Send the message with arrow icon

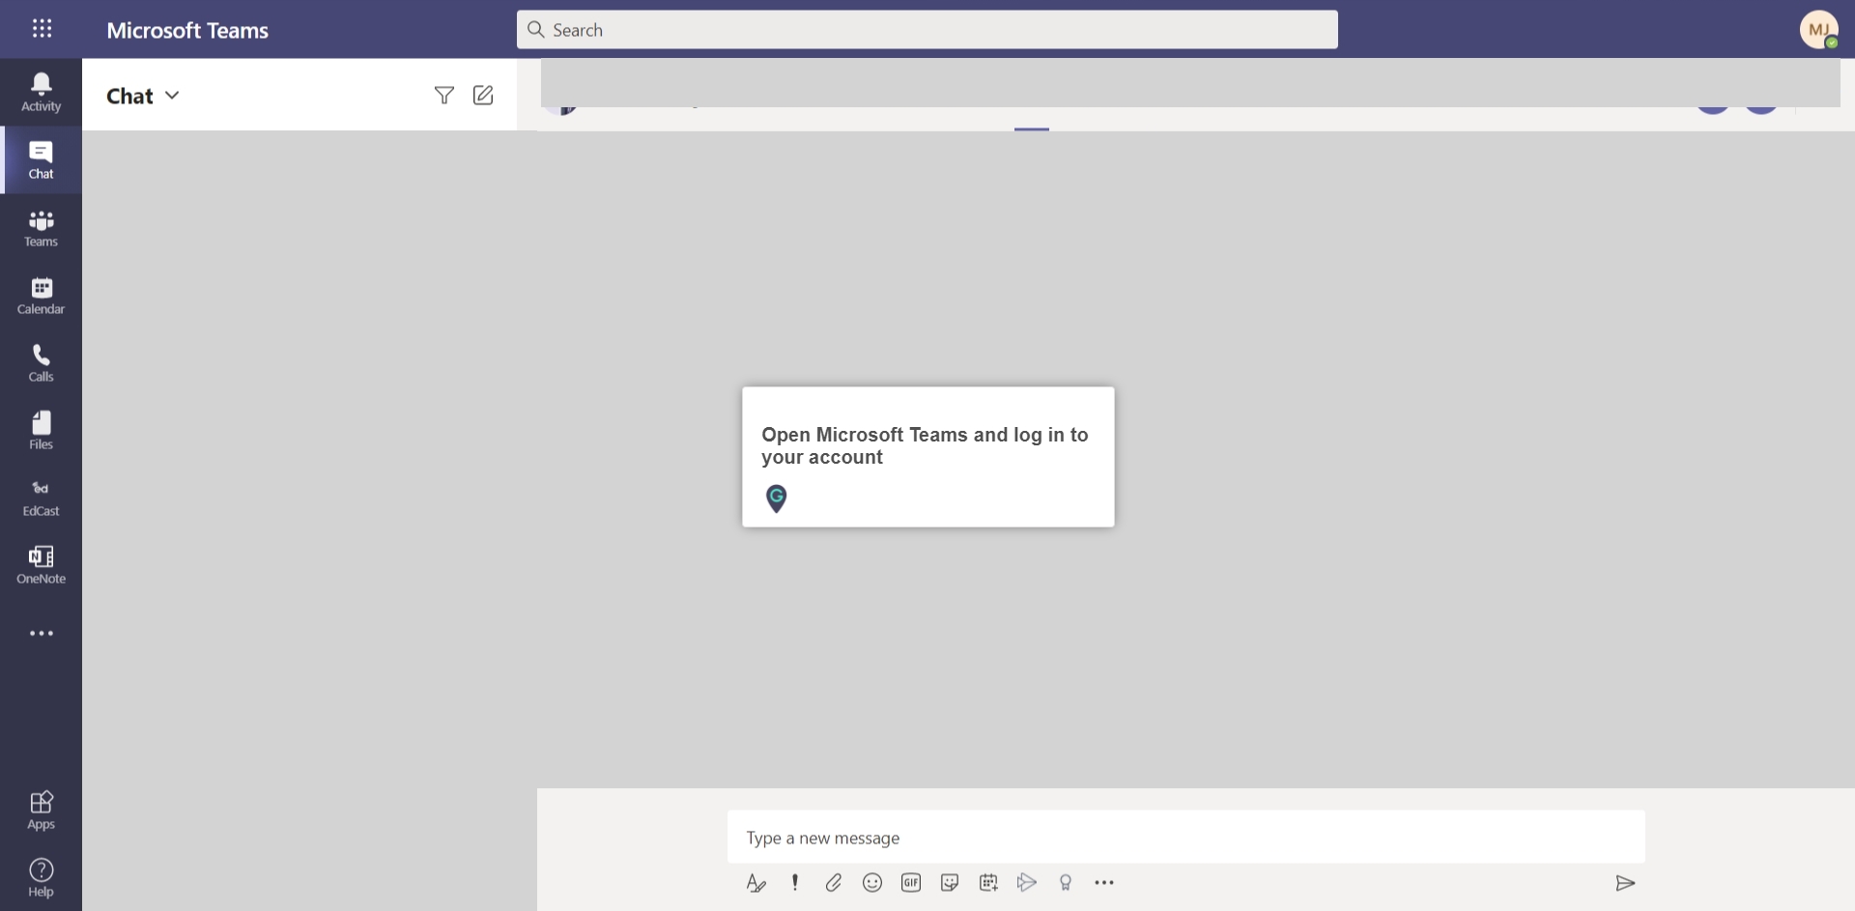click(1625, 883)
